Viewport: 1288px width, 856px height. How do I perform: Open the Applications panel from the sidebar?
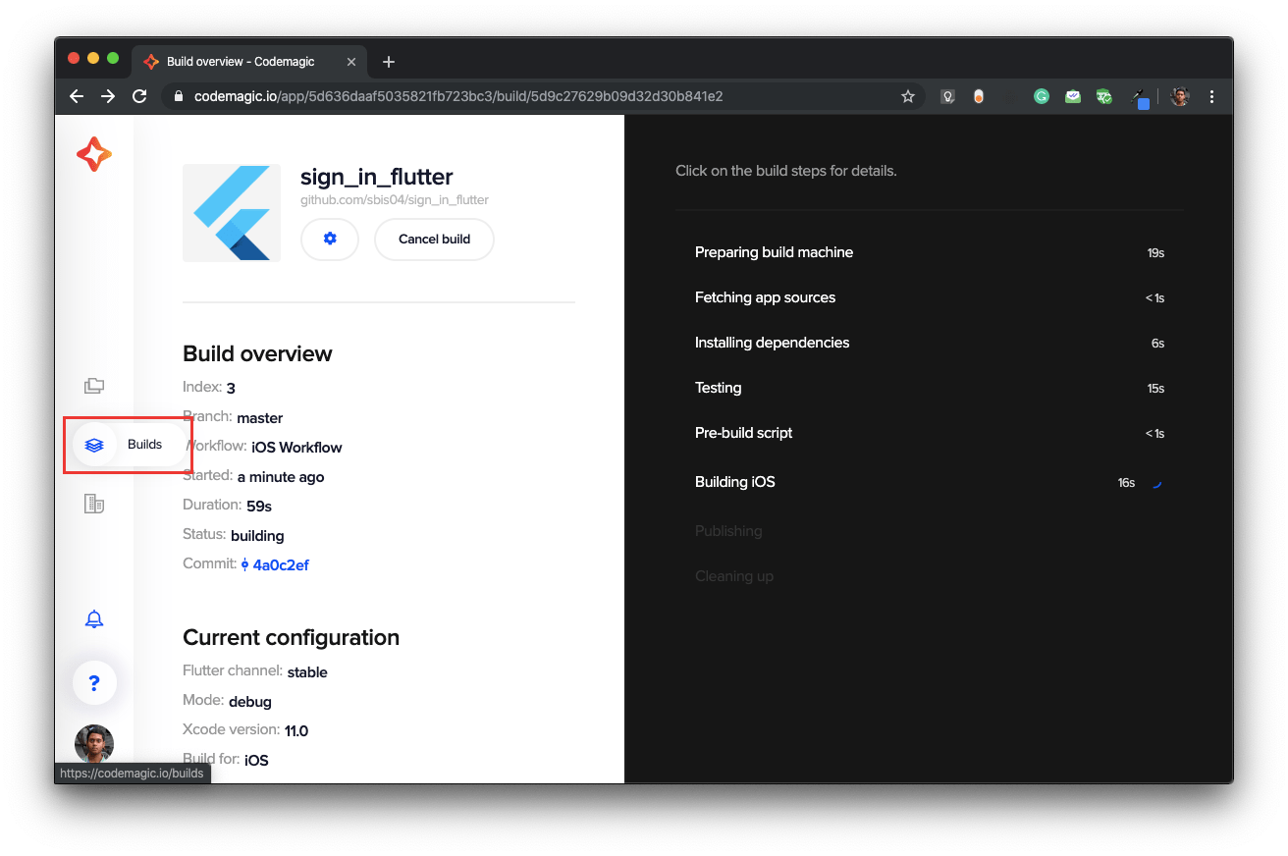tap(93, 385)
